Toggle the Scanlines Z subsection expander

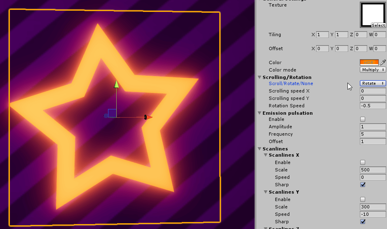[x=265, y=228]
